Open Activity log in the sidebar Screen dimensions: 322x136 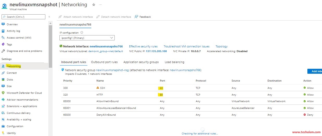pyautogui.click(x=13, y=31)
